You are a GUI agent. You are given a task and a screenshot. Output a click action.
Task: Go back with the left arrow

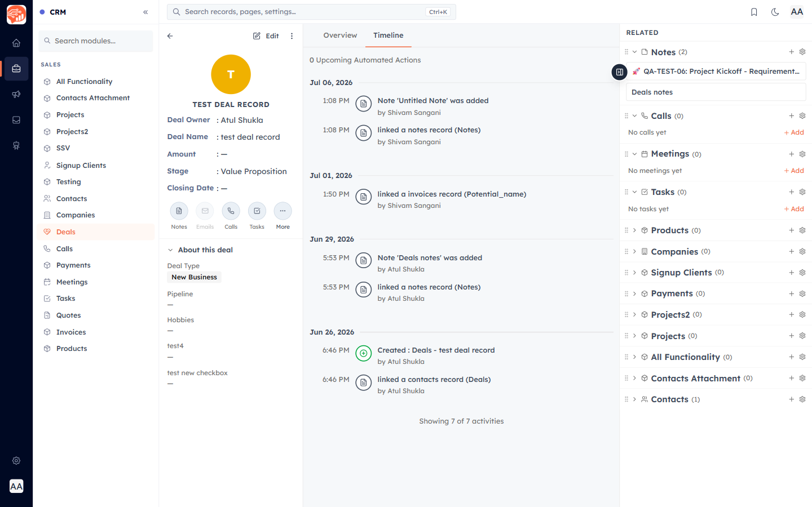click(x=170, y=36)
